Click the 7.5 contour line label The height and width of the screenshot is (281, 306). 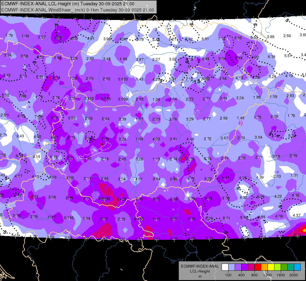(197, 82)
